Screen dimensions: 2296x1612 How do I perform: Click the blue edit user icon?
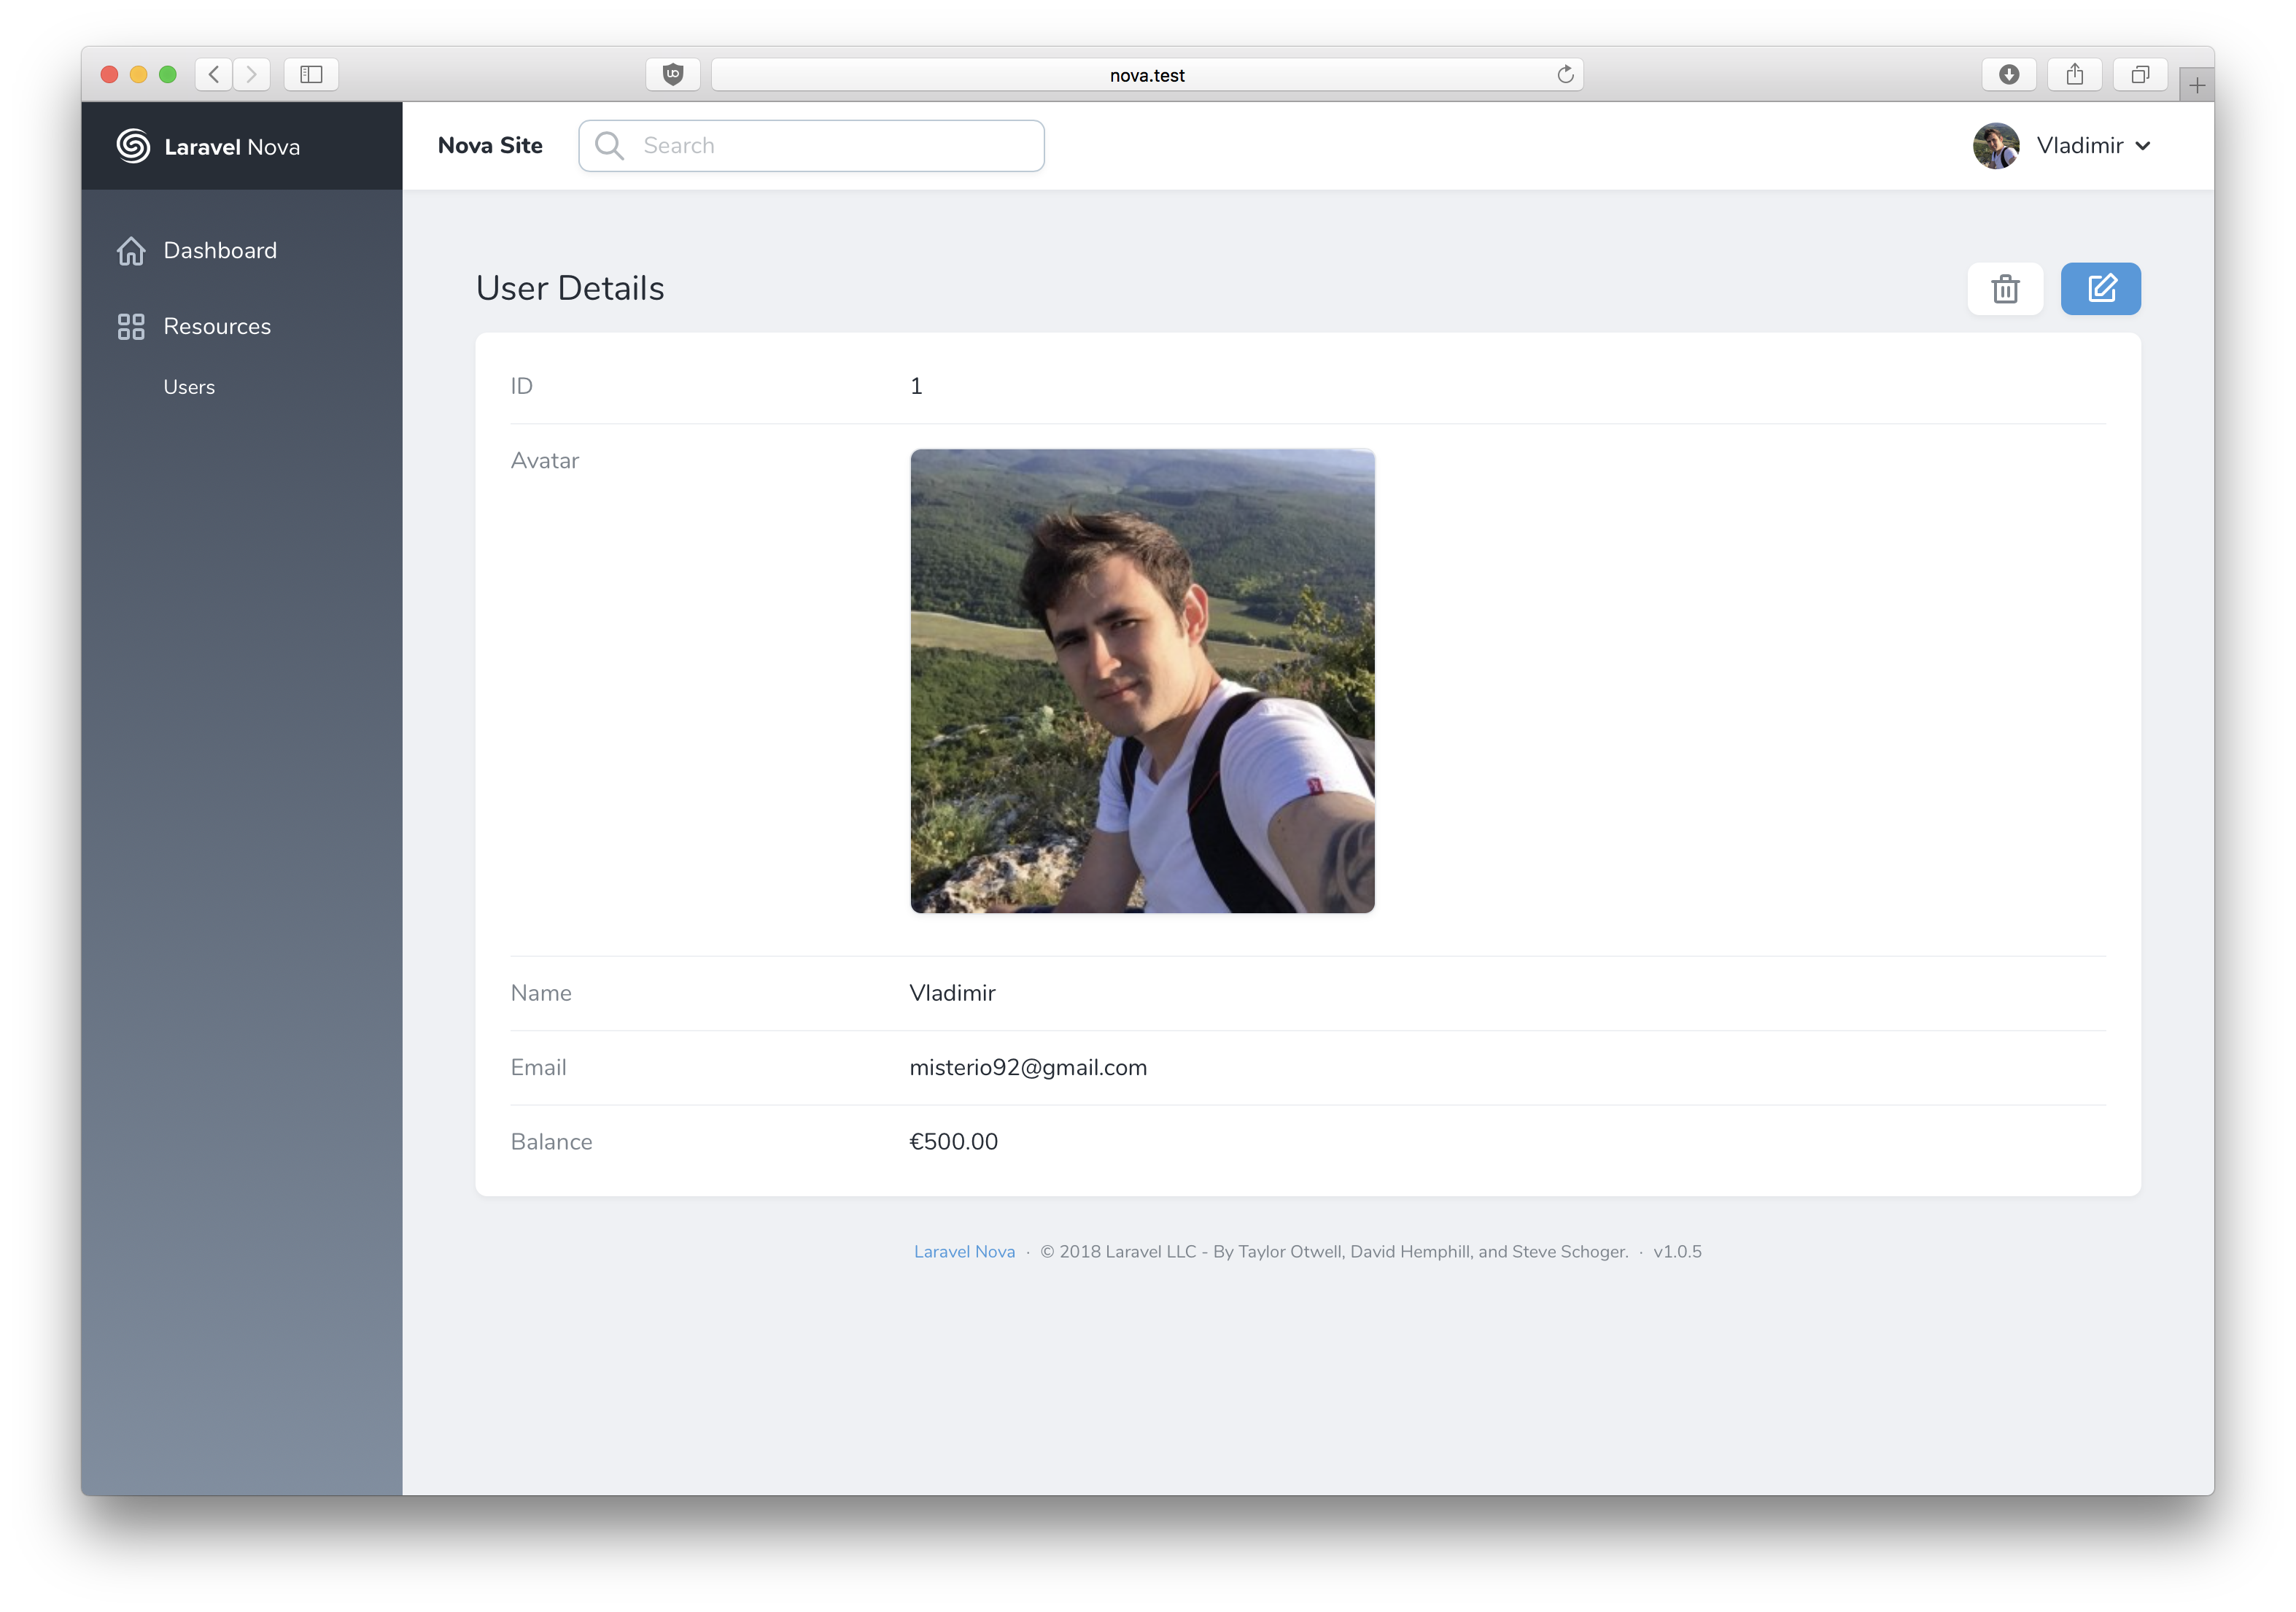coord(2100,289)
